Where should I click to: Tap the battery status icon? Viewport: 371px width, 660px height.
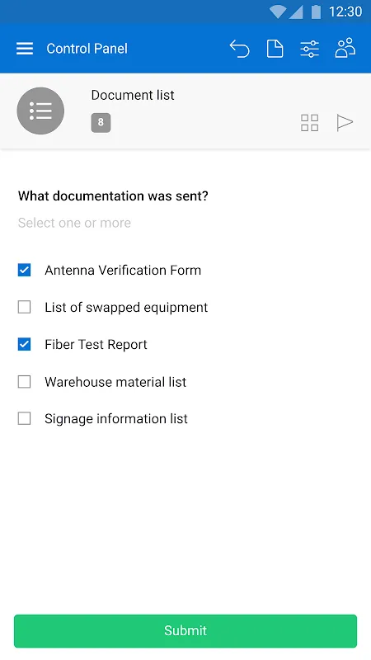316,12
